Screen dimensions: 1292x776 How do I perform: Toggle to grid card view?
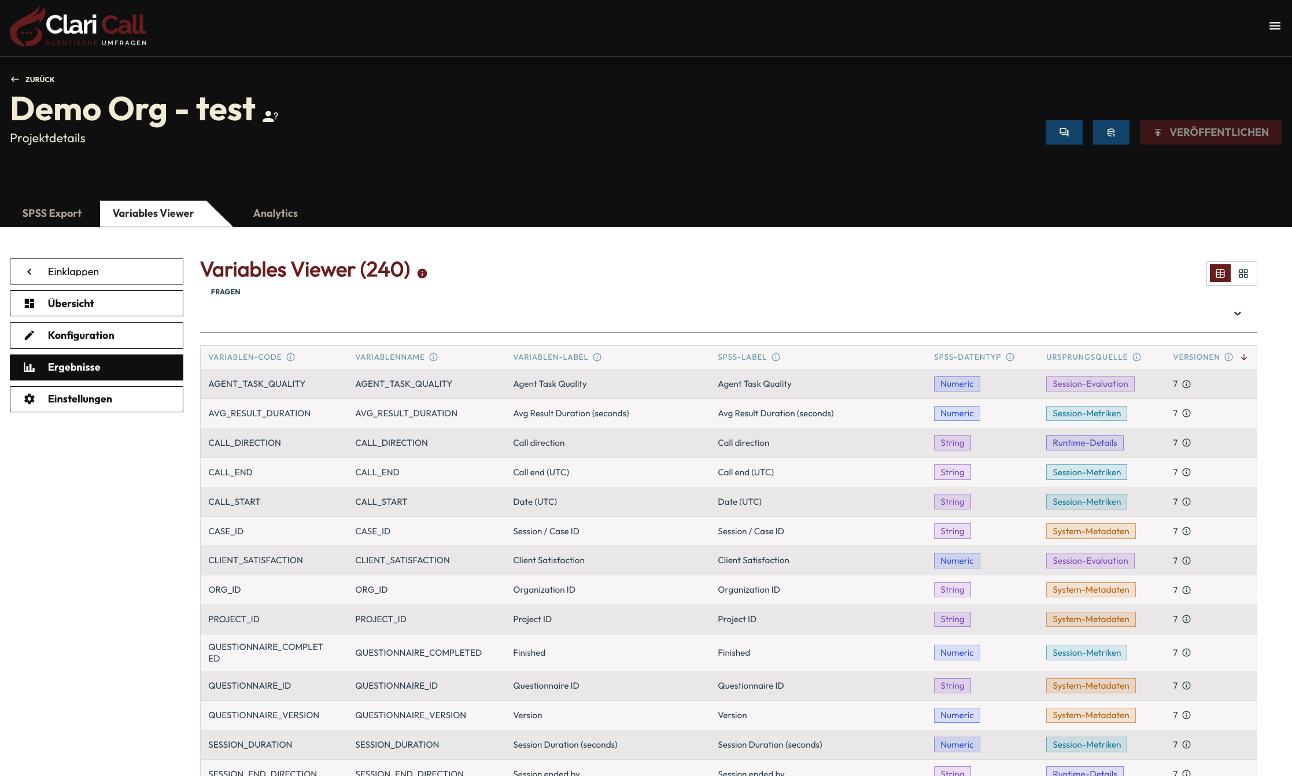[1244, 273]
